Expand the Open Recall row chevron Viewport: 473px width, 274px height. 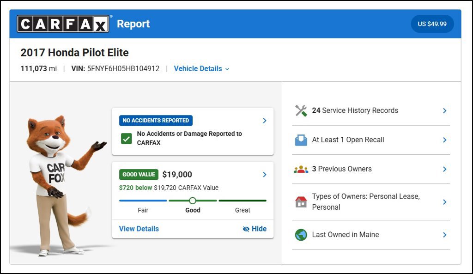(445, 140)
